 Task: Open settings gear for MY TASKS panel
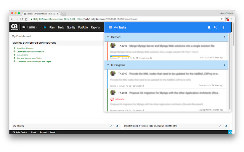coord(117,126)
